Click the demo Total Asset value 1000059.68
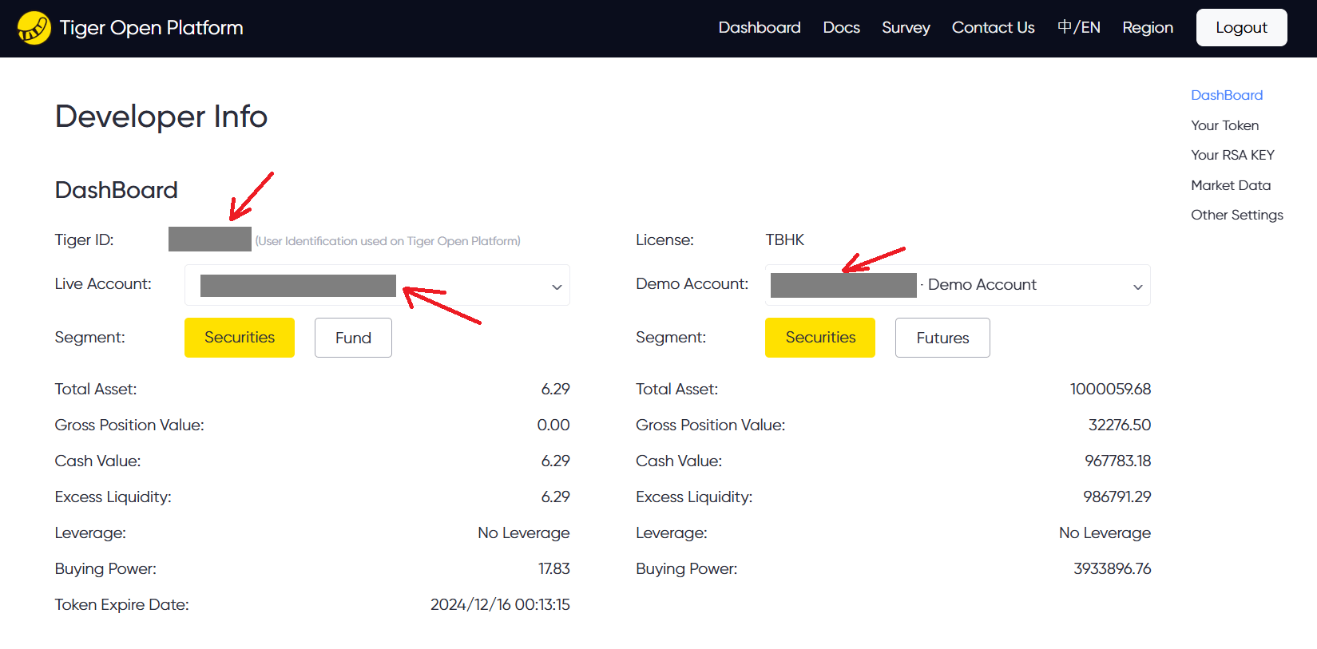 (x=1110, y=389)
